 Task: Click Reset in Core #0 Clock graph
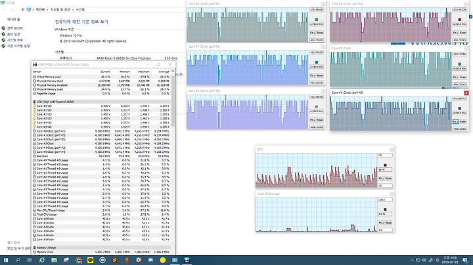320,33
